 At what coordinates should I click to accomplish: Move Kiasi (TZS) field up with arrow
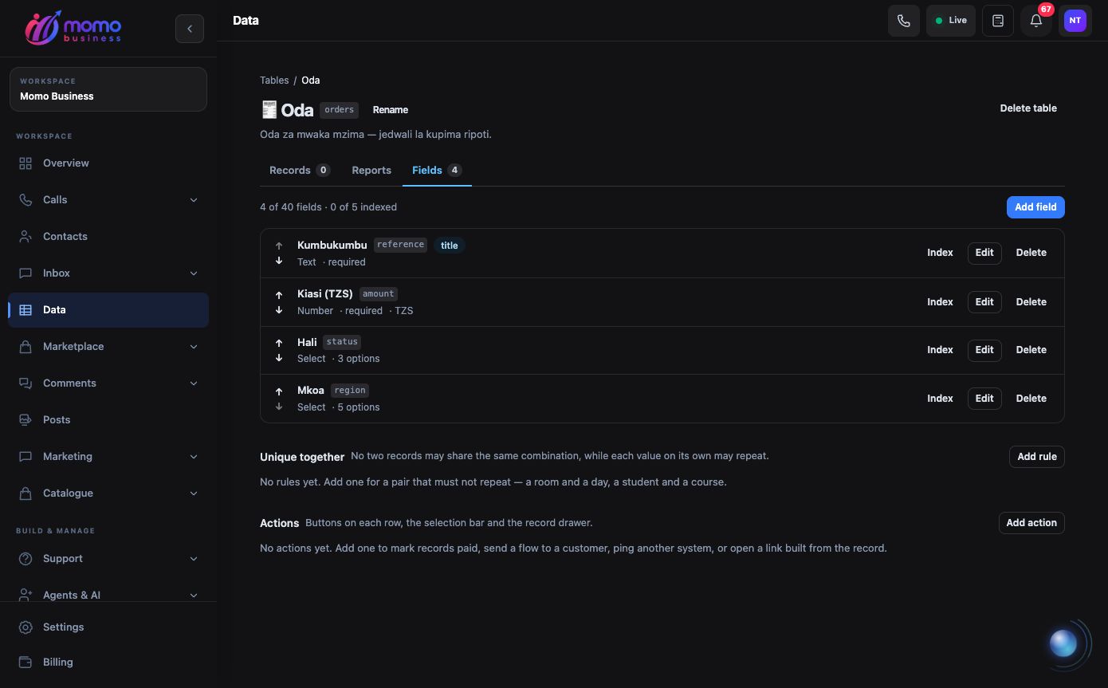point(279,295)
